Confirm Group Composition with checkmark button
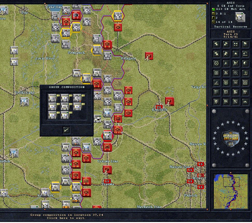 click(x=66, y=130)
